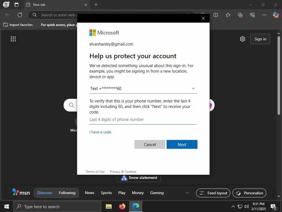Open the volume tray icon
This screenshot has width=282, height=212.
point(246,206)
